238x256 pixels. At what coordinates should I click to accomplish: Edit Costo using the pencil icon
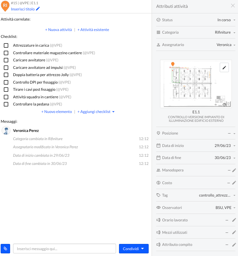(234, 183)
